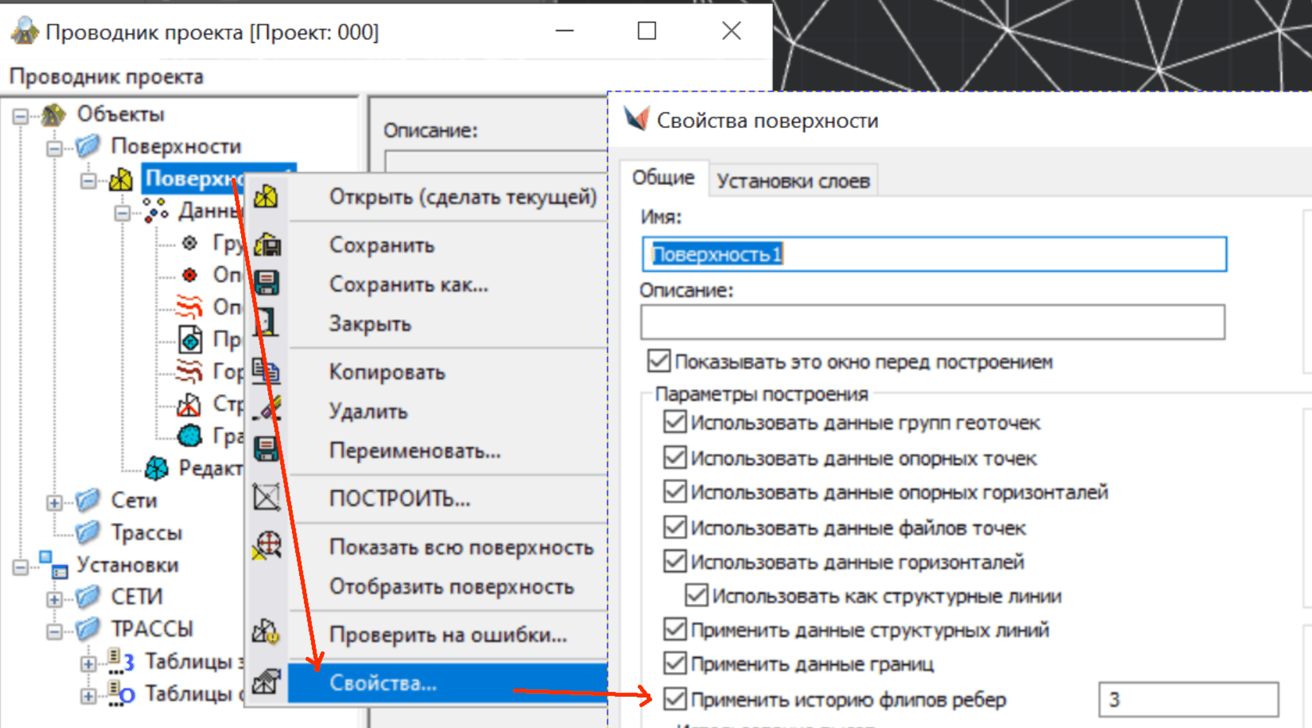Click the floppy disk icon beside Сохранить как
1312x728 pixels.
[267, 283]
